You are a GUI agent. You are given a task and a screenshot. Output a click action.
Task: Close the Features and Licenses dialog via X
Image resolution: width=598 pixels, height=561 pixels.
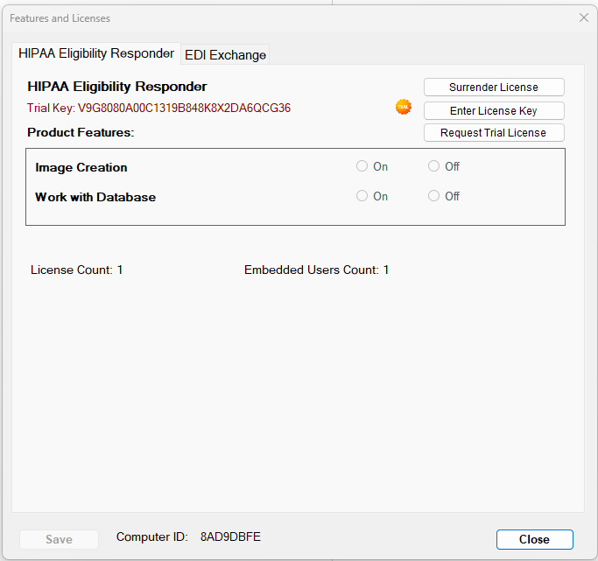pos(583,18)
